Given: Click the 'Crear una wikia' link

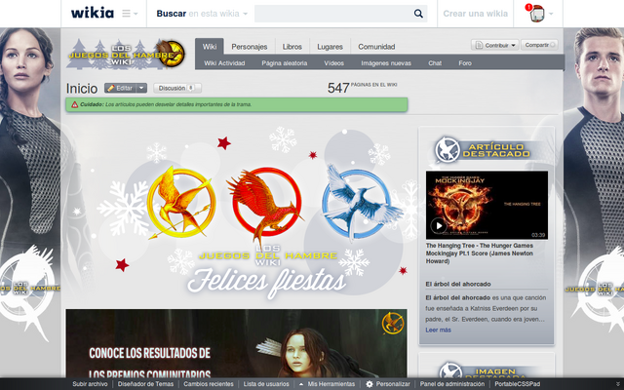Looking at the screenshot, I should point(475,14).
